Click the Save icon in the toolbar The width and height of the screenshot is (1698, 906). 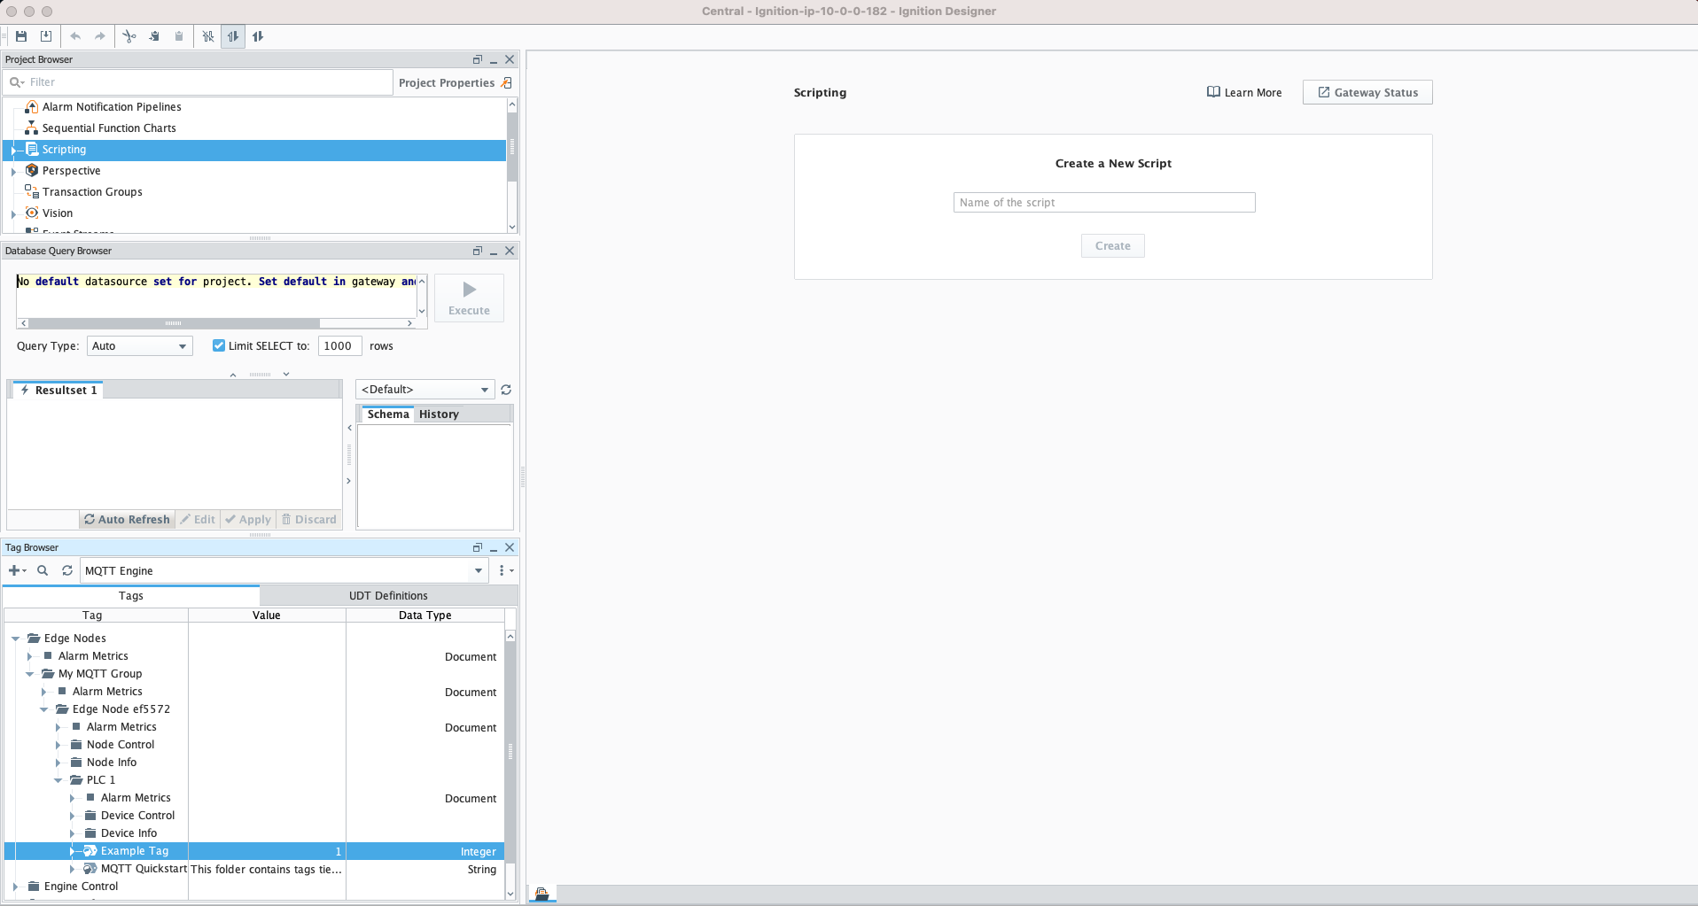pos(21,36)
